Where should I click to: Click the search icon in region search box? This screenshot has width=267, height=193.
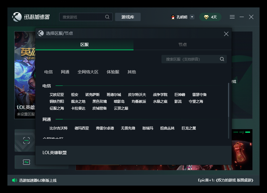[x=222, y=59]
